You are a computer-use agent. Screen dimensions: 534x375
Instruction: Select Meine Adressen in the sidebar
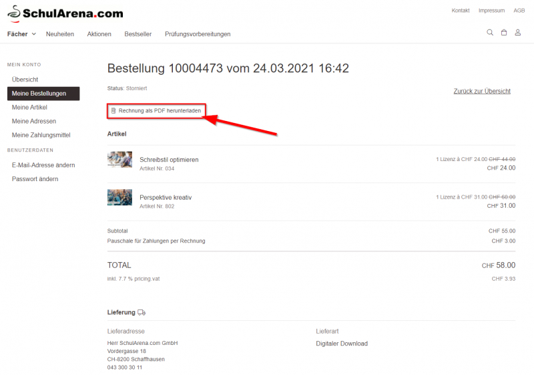(34, 122)
